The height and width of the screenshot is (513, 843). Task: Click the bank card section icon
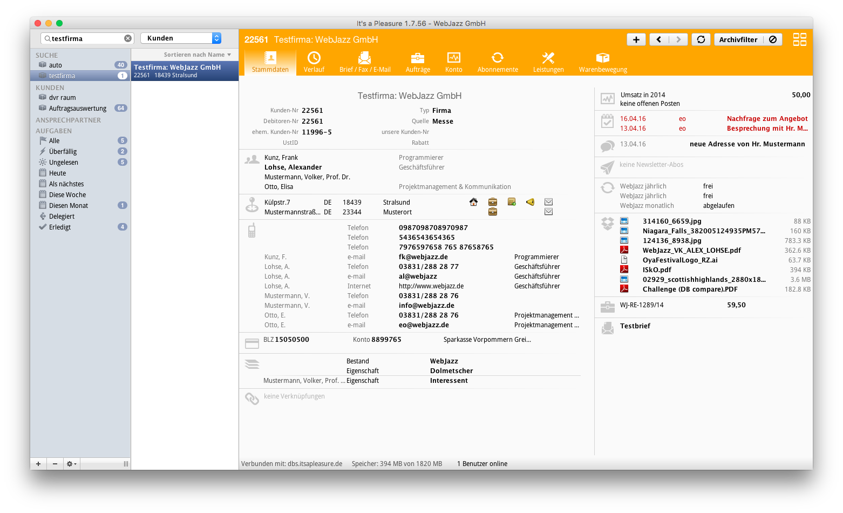(252, 343)
